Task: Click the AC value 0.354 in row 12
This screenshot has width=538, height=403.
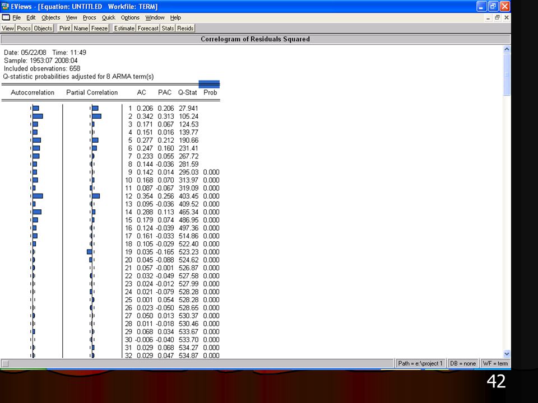Action: click(x=145, y=196)
